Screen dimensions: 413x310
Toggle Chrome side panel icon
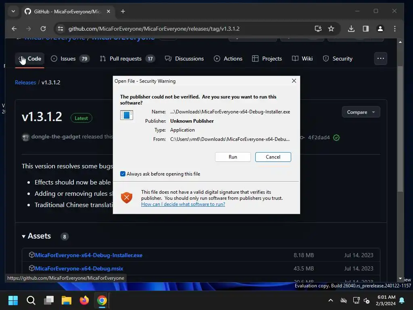[x=365, y=29]
